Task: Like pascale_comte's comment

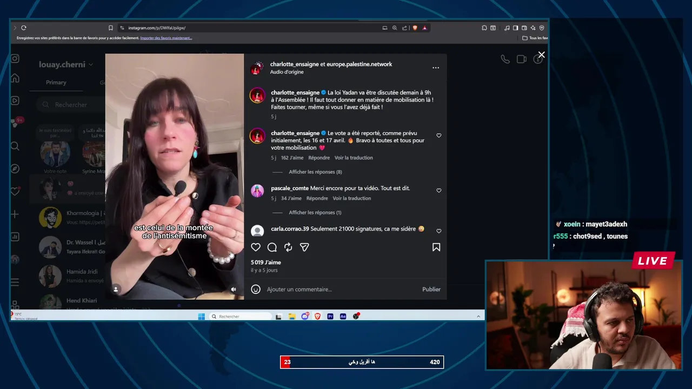Action: coord(439,191)
